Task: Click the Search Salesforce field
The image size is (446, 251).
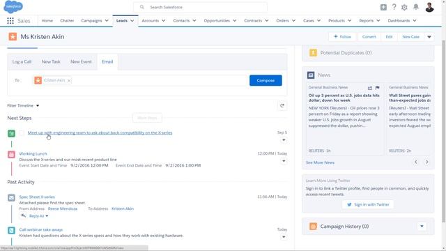Action: [x=200, y=7]
